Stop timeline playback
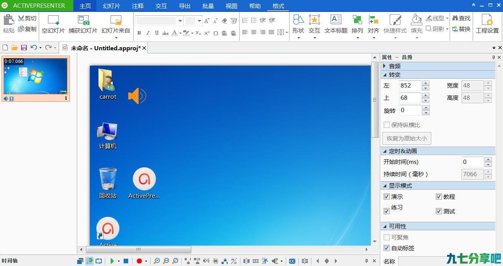Screen dimensions: 503x266 [126, 261]
